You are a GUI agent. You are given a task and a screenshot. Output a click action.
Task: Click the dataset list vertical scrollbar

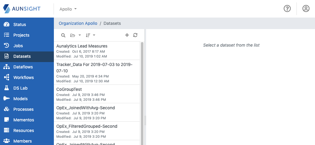[142, 91]
